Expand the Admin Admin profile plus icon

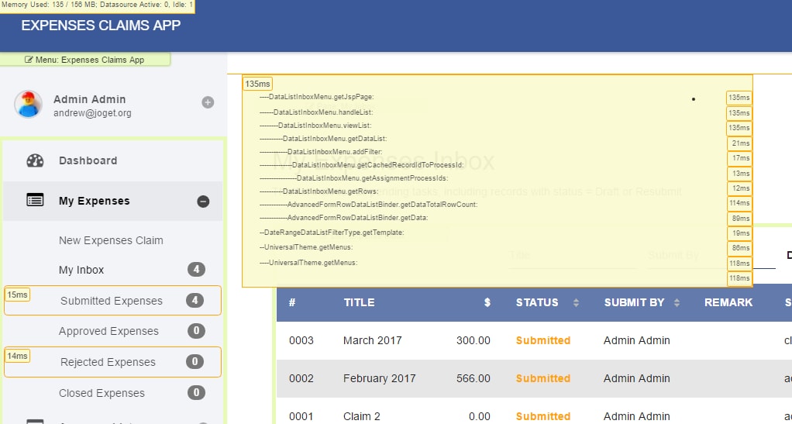[x=208, y=102]
